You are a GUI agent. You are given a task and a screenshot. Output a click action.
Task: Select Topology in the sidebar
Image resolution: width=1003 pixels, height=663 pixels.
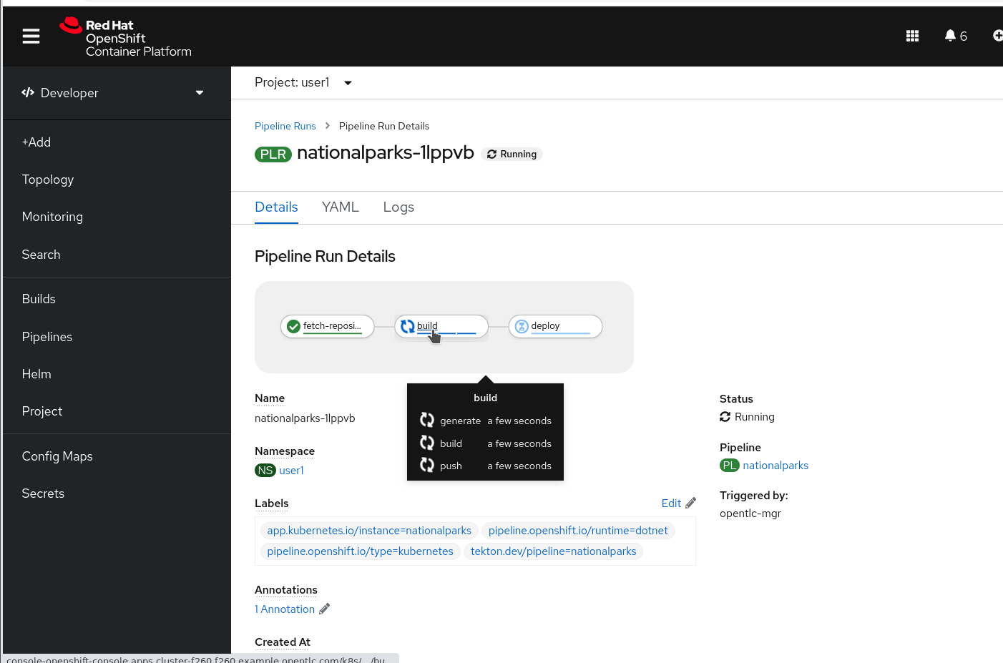(x=48, y=180)
